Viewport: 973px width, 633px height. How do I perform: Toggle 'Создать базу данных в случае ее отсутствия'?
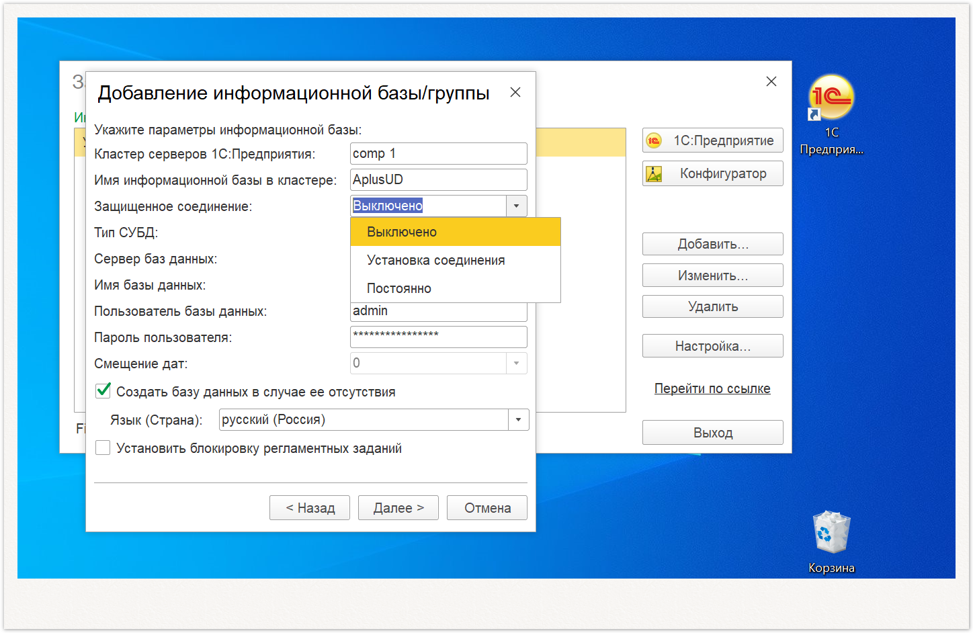(x=103, y=390)
